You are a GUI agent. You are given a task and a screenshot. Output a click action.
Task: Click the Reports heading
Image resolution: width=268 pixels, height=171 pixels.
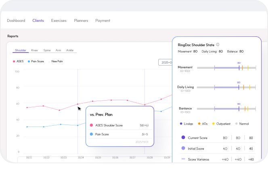(13, 36)
